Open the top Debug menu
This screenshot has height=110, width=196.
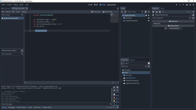coord(16,5)
